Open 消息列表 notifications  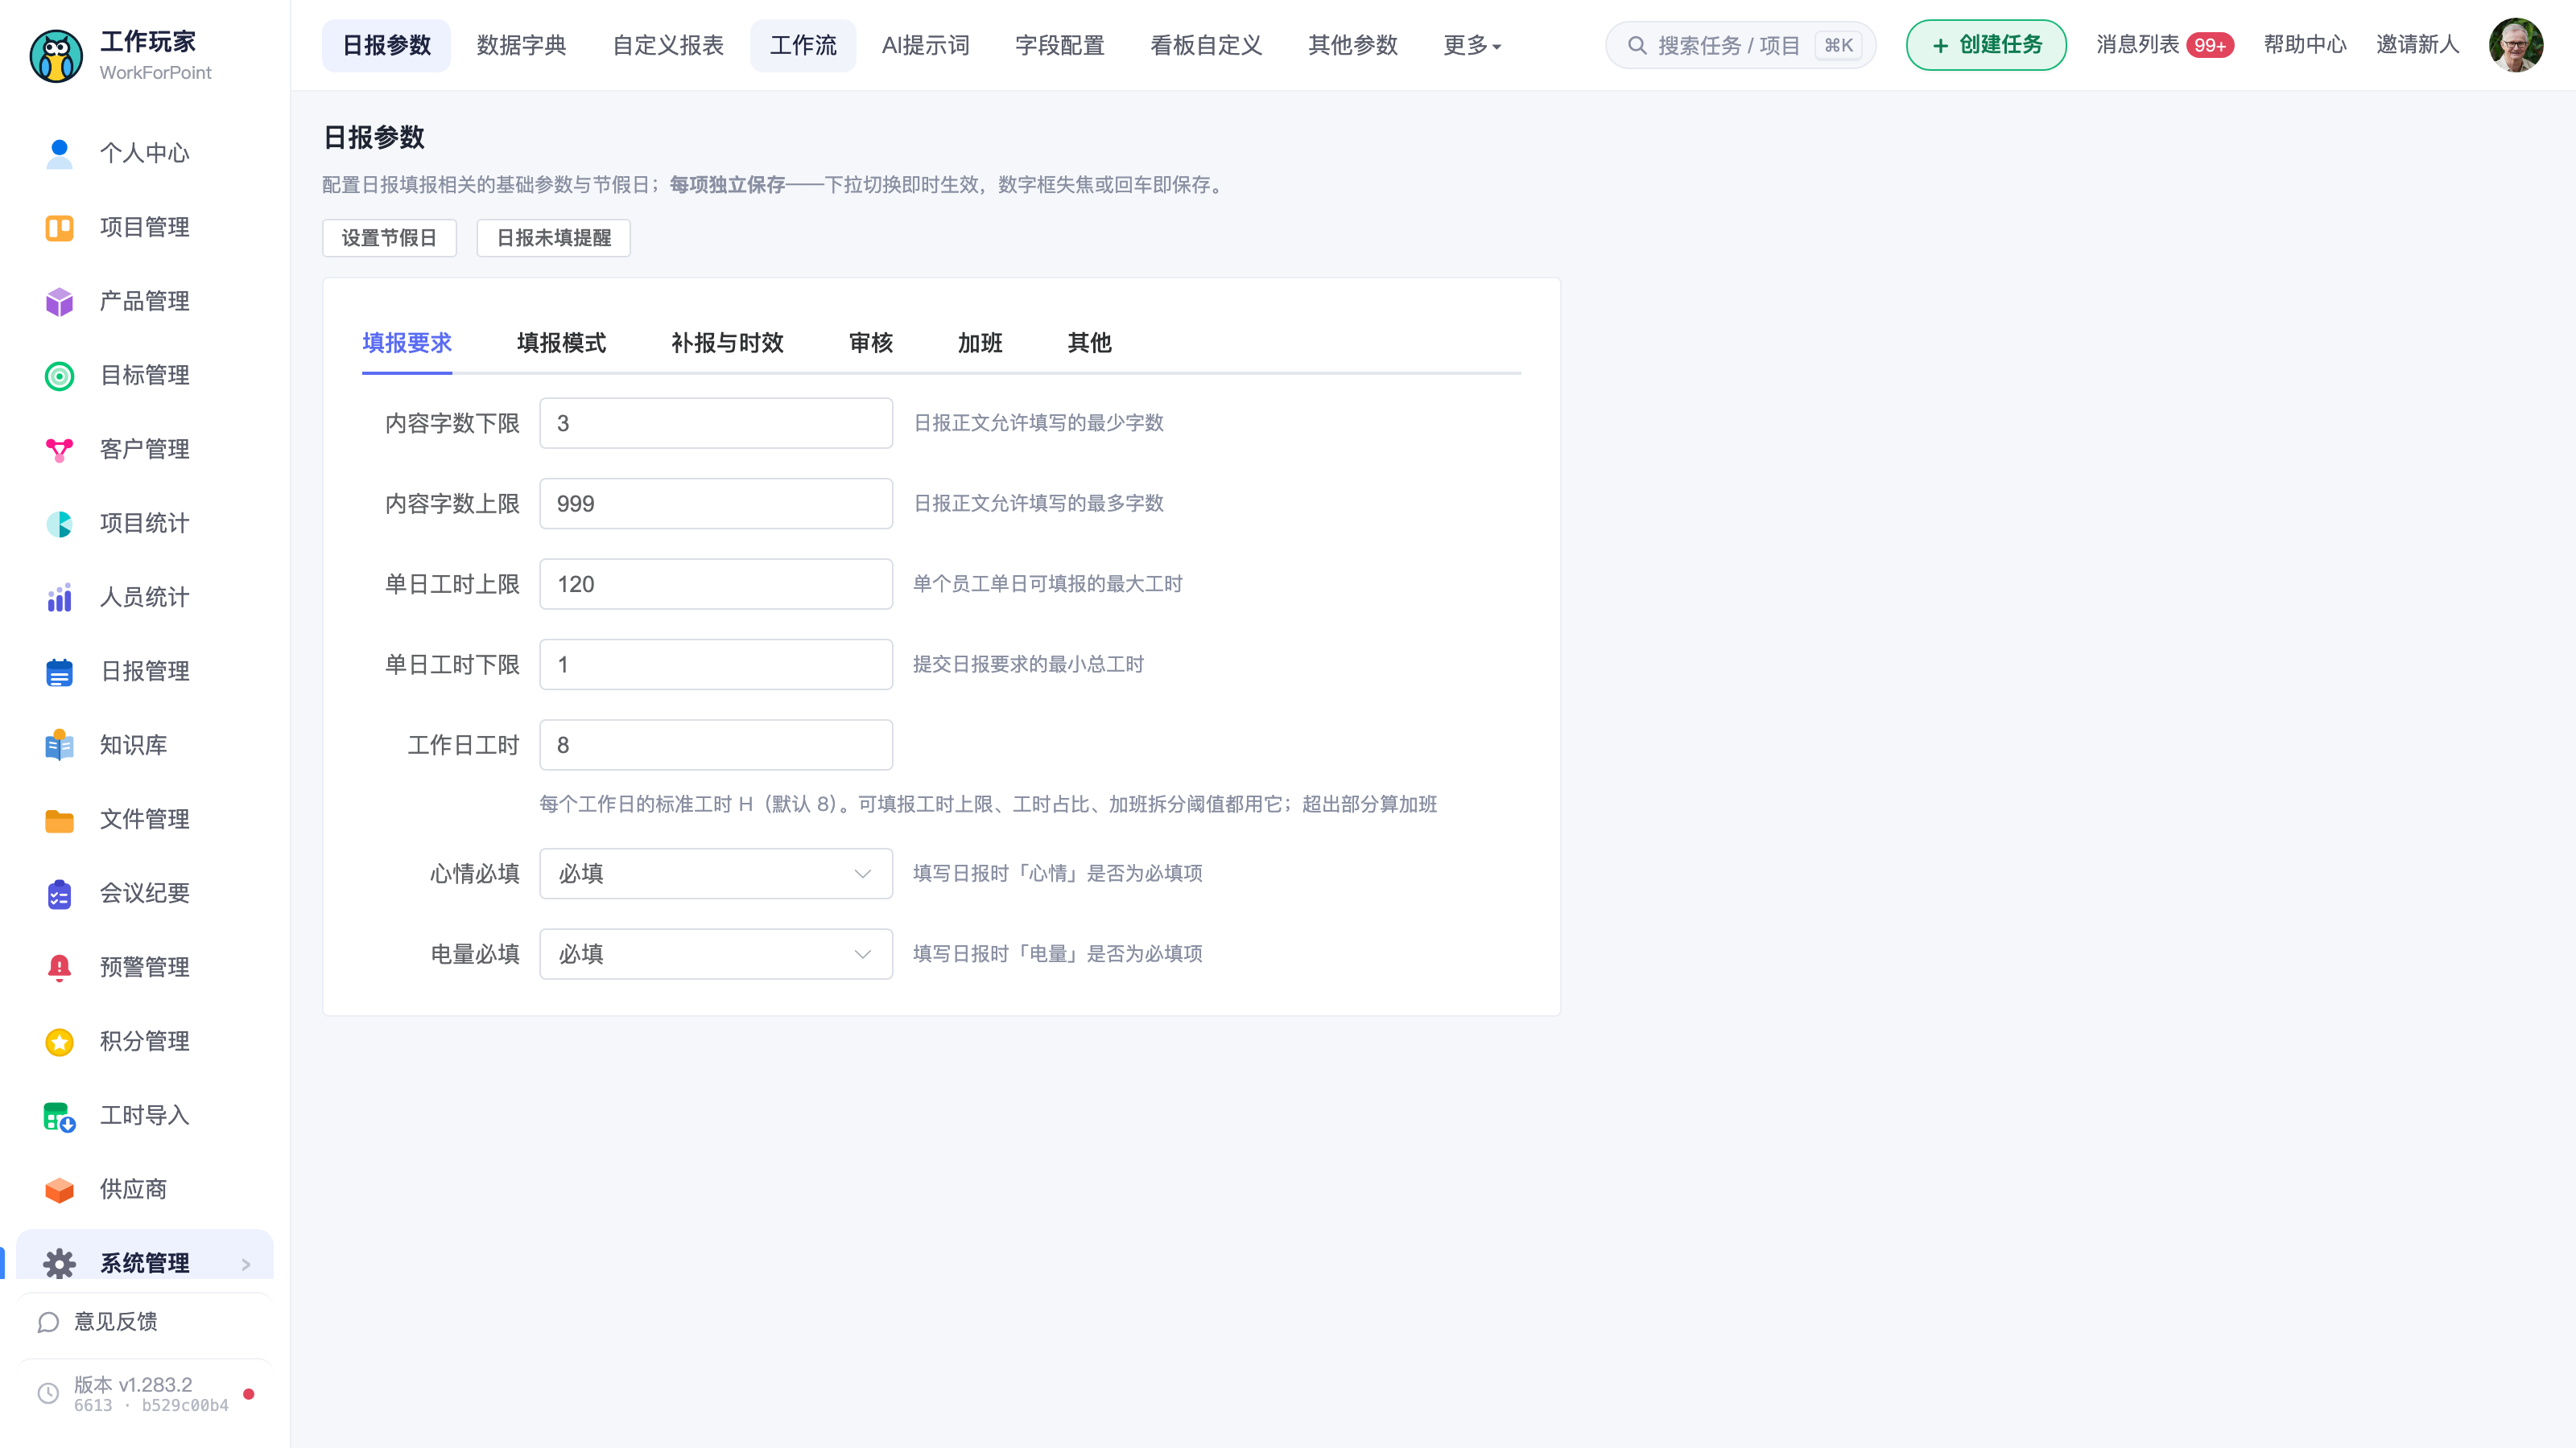pos(2164,45)
